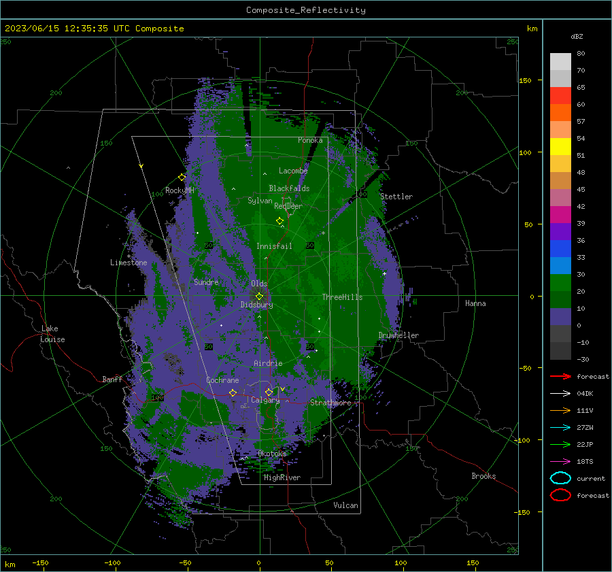
Task: Select the radar center marker at Olds
Action: tap(259, 296)
